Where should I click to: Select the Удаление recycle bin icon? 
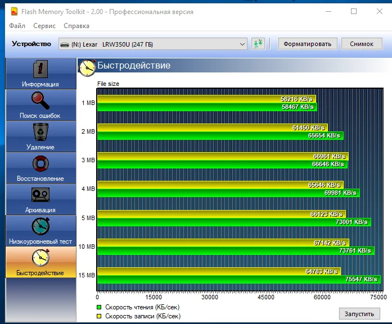pos(40,132)
